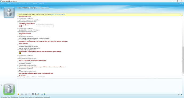Send a nudge with the toolbar icon
This screenshot has height=98, width=184.
tap(26, 94)
